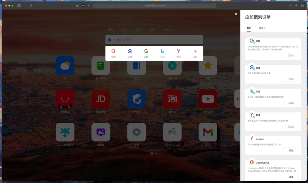Open the Gmail shortcut tile
This screenshot has height=183, width=308.
208,132
